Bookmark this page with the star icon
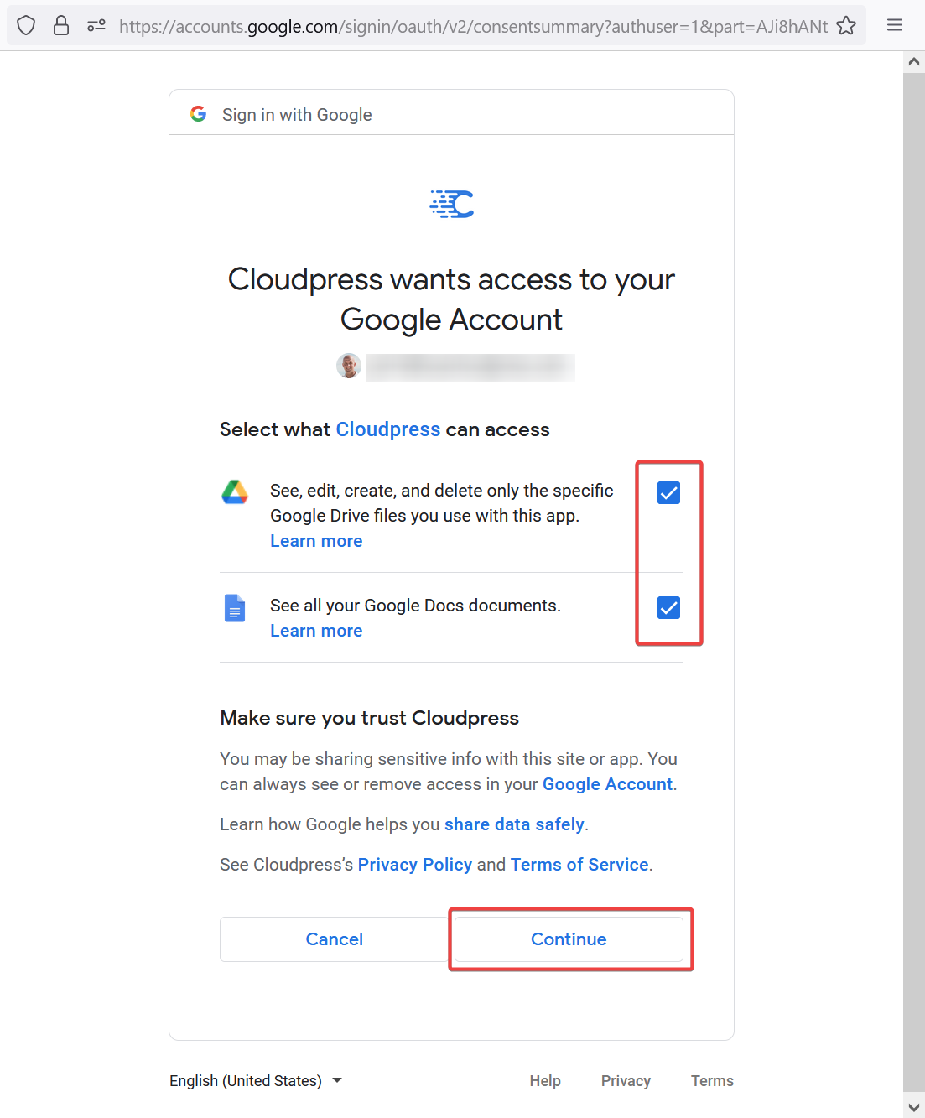 pyautogui.click(x=846, y=26)
